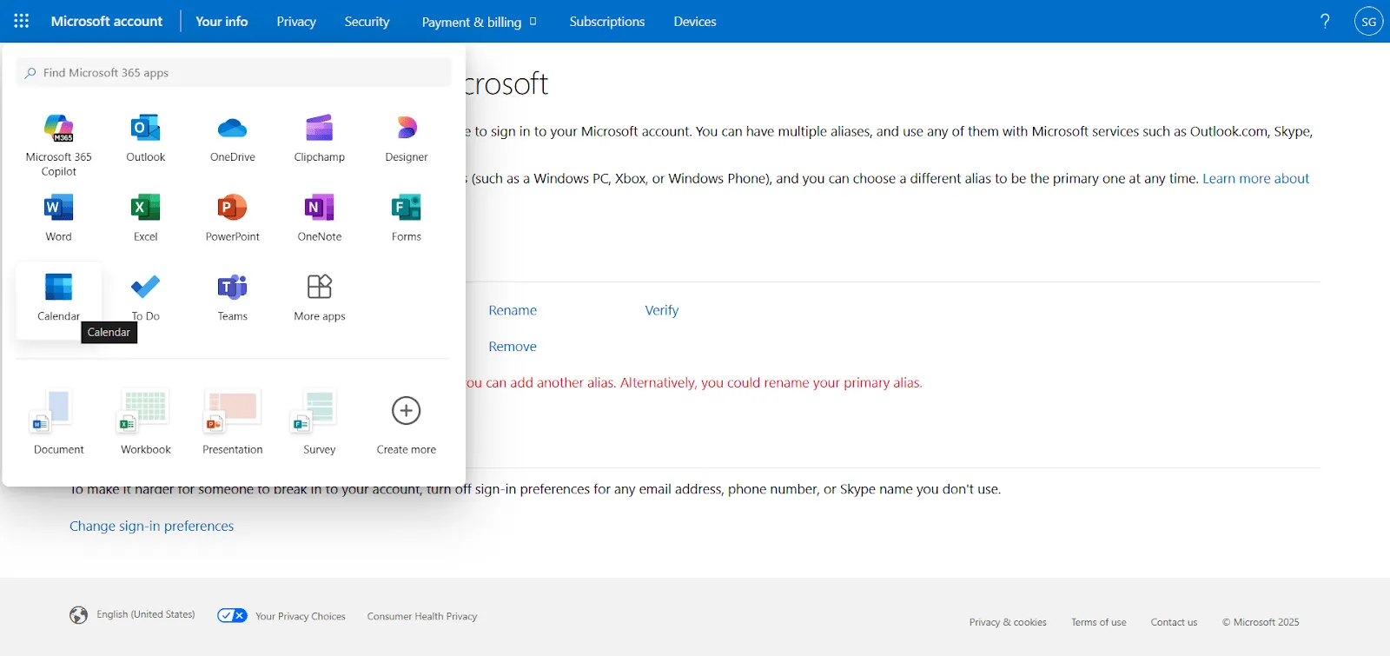Open the app launcher waffle icon
Screen dimensions: 1390x656
pos(22,21)
